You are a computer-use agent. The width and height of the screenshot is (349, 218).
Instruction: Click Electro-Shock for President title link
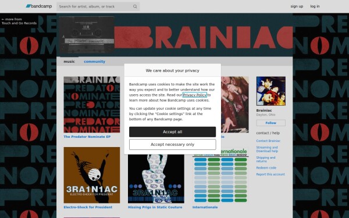click(88, 207)
